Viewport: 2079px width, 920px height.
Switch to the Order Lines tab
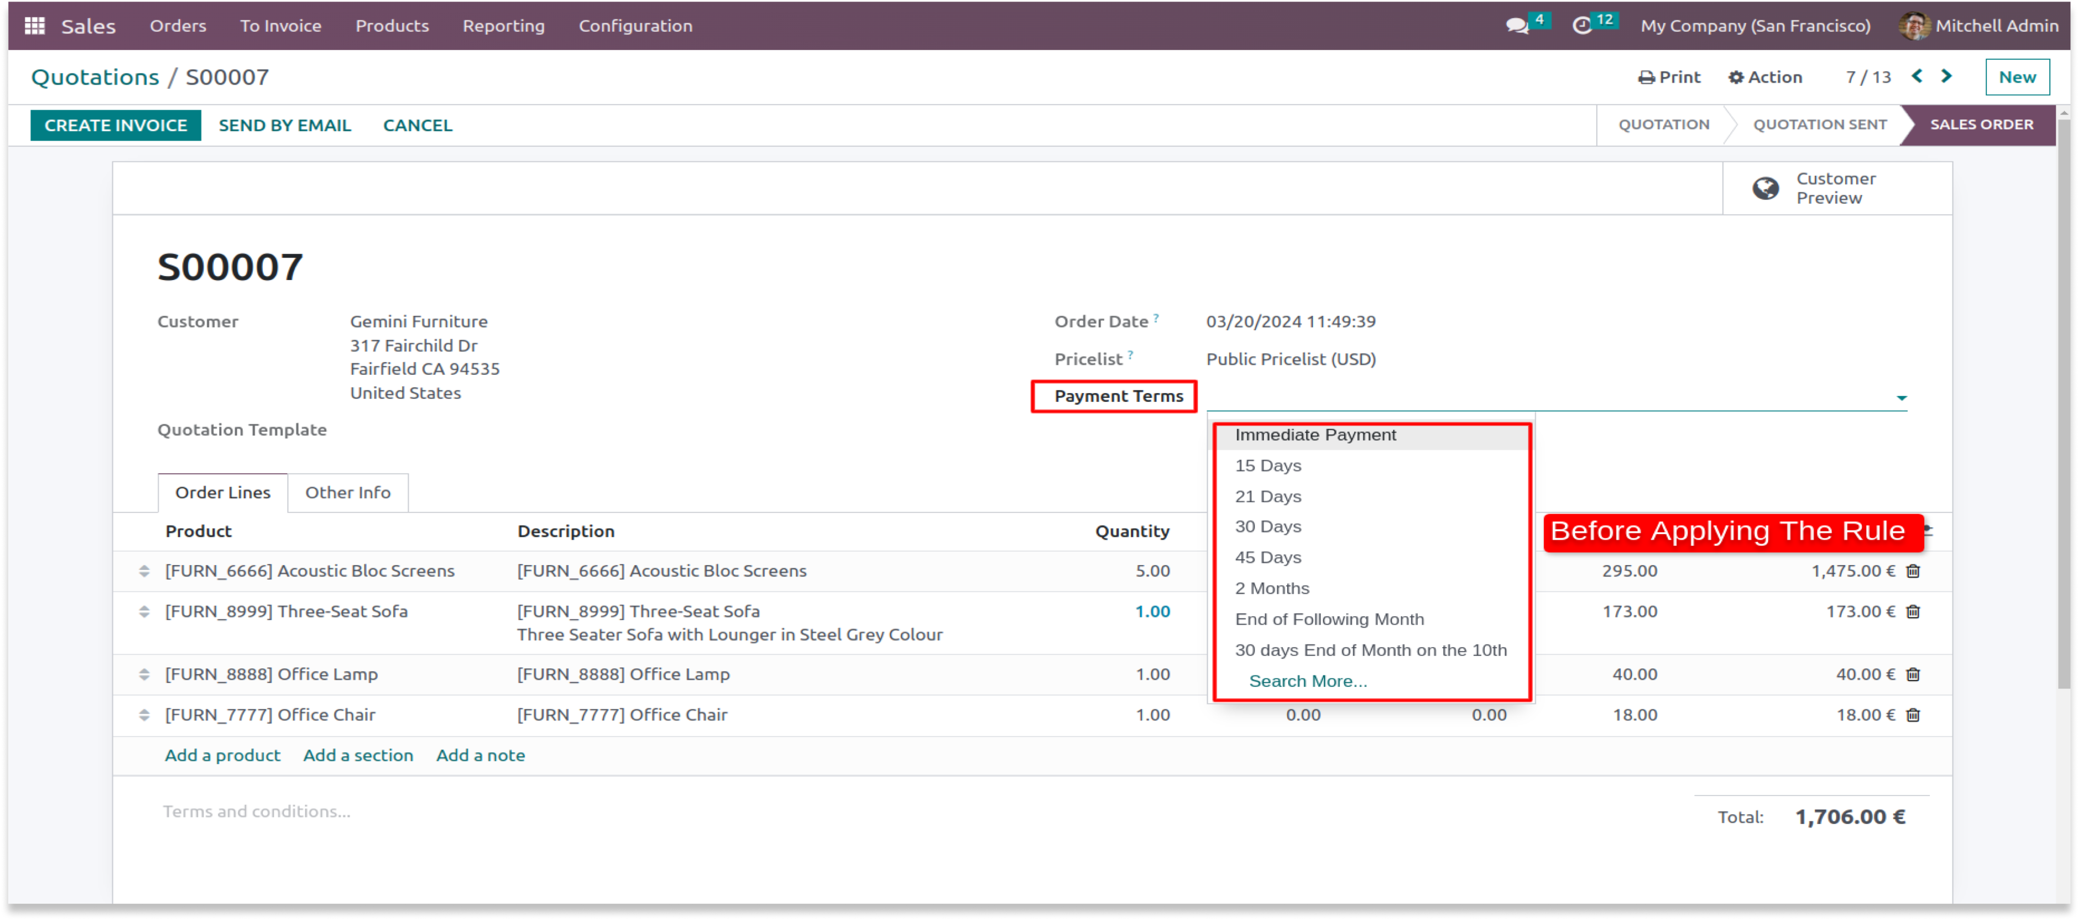223,492
